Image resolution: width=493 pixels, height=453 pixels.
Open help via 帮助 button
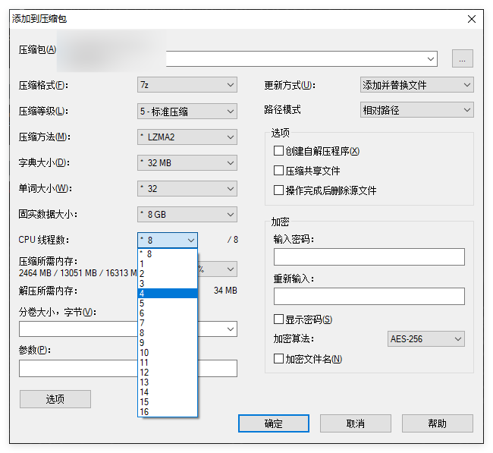pyautogui.click(x=438, y=423)
